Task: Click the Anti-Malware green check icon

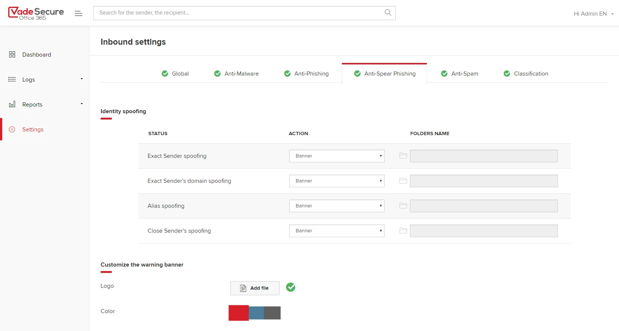Action: click(x=217, y=73)
